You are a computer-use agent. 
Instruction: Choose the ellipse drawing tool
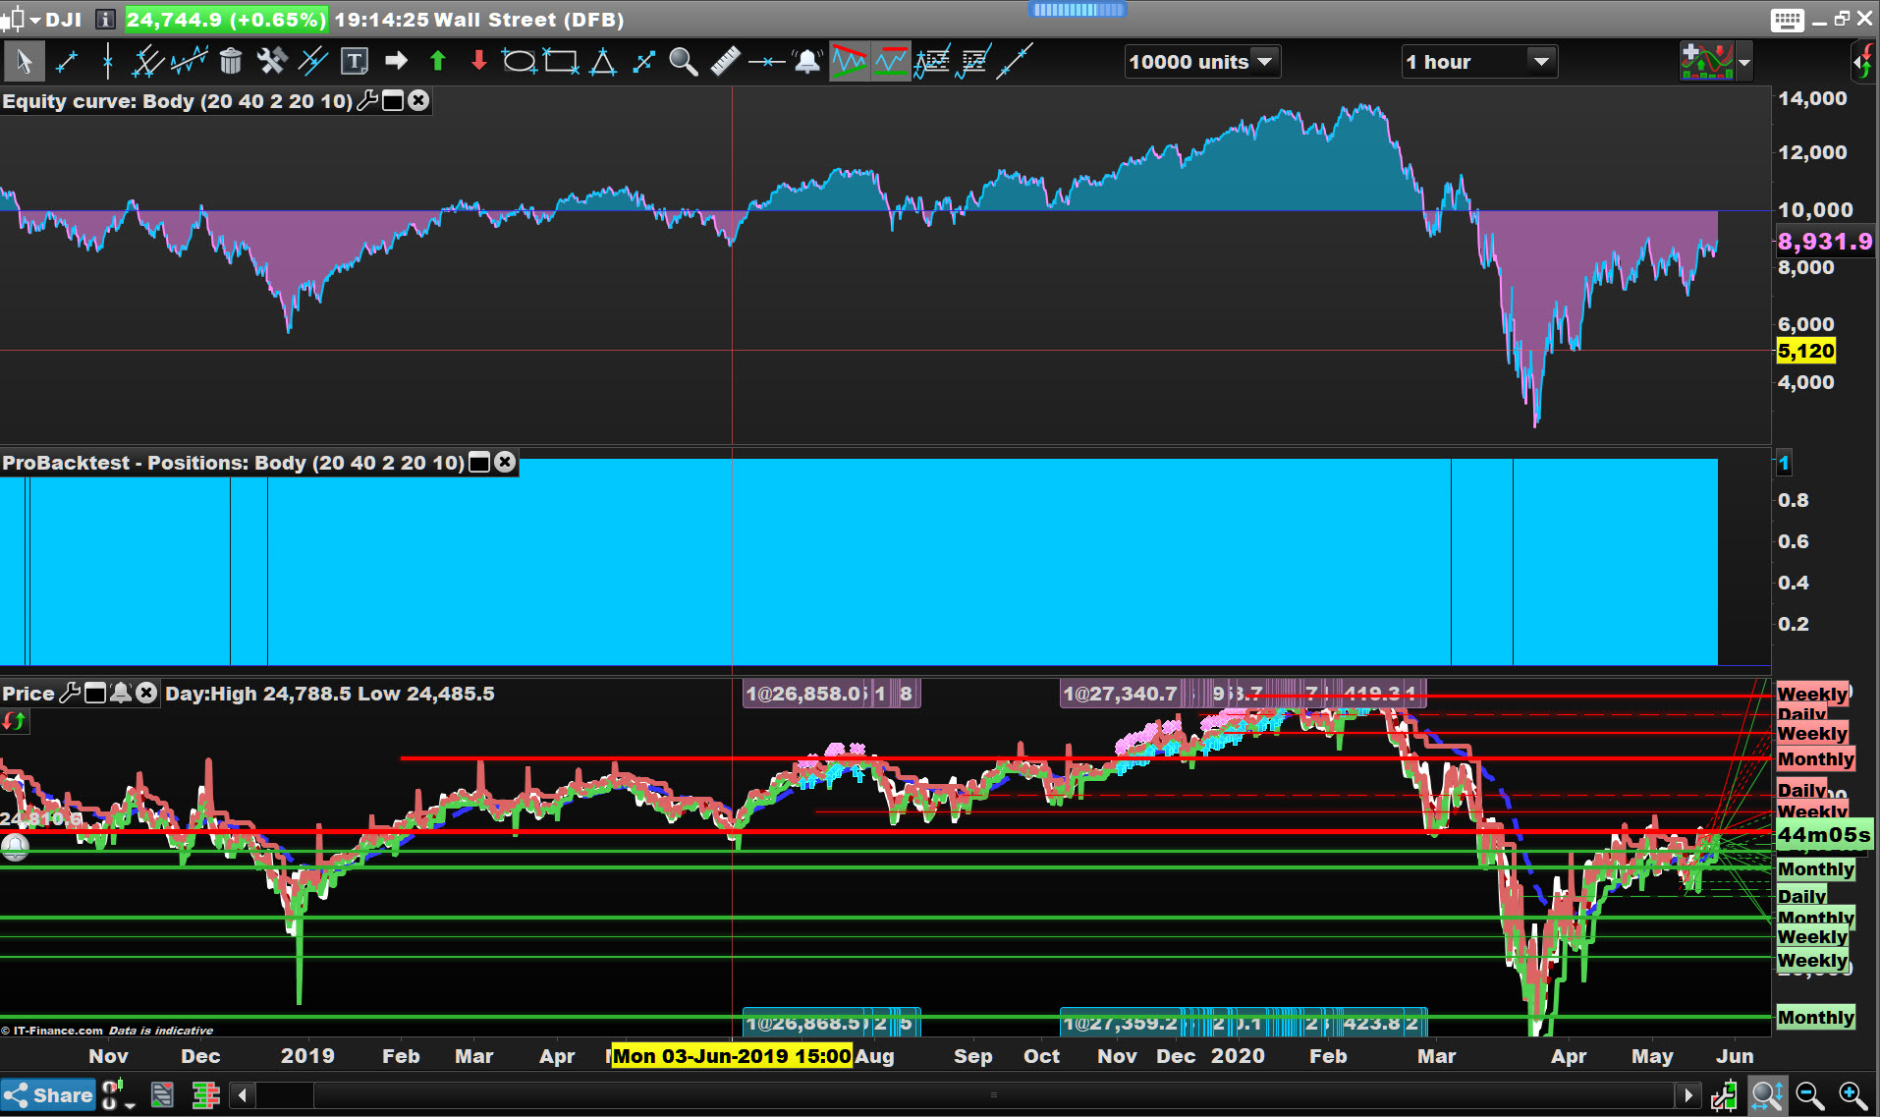tap(519, 62)
